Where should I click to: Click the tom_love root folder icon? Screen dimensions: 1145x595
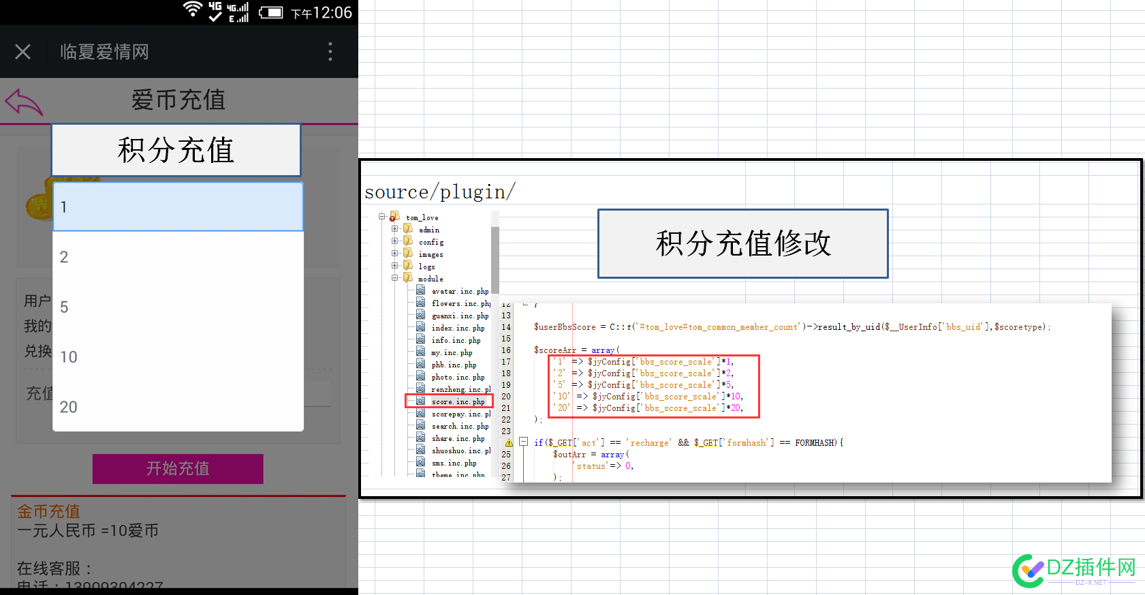[394, 217]
